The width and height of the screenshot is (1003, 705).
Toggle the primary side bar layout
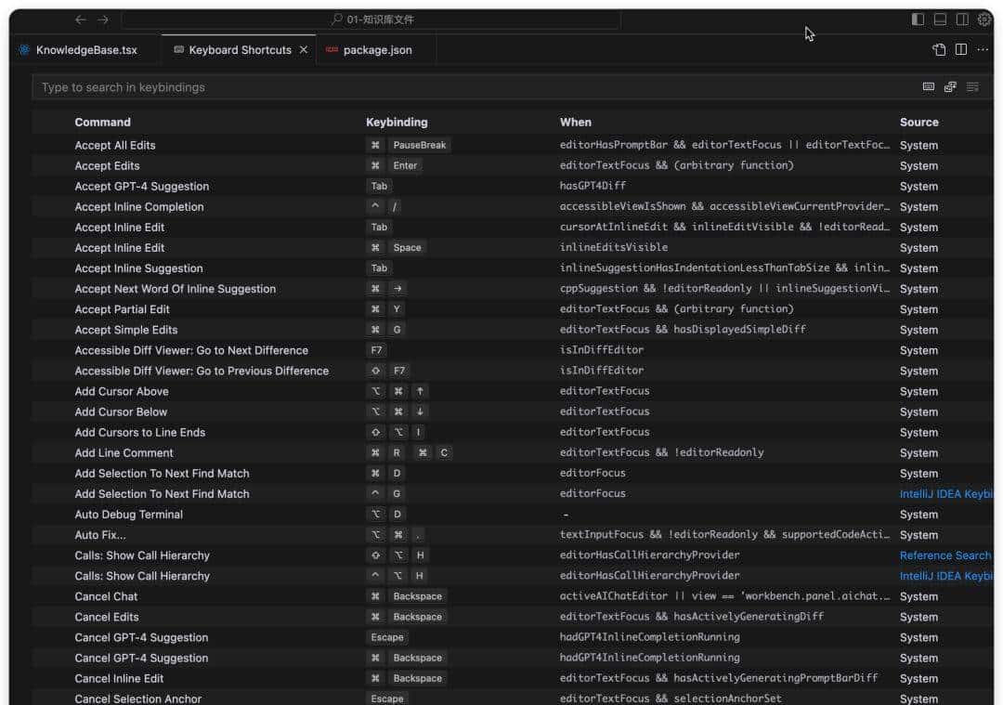click(918, 20)
